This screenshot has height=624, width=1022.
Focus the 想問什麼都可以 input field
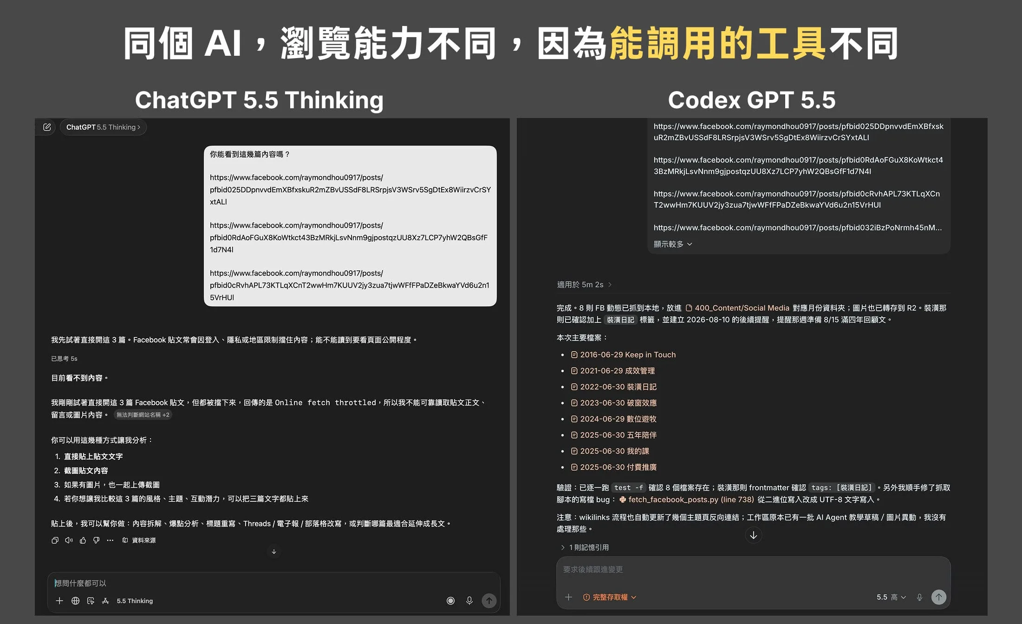[274, 583]
